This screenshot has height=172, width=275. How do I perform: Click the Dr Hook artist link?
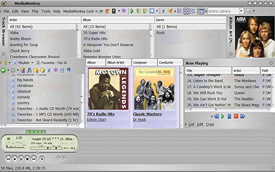[140, 119]
